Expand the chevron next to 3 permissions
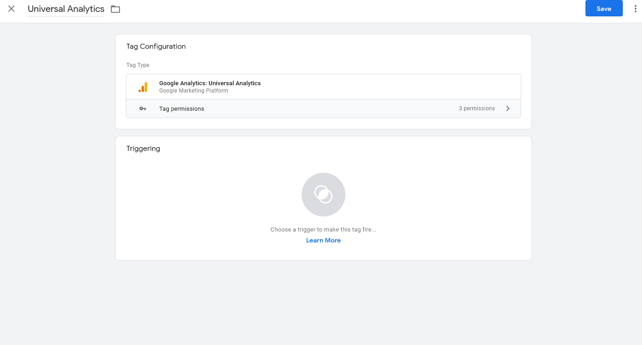Viewport: 642px width, 345px height. 508,108
